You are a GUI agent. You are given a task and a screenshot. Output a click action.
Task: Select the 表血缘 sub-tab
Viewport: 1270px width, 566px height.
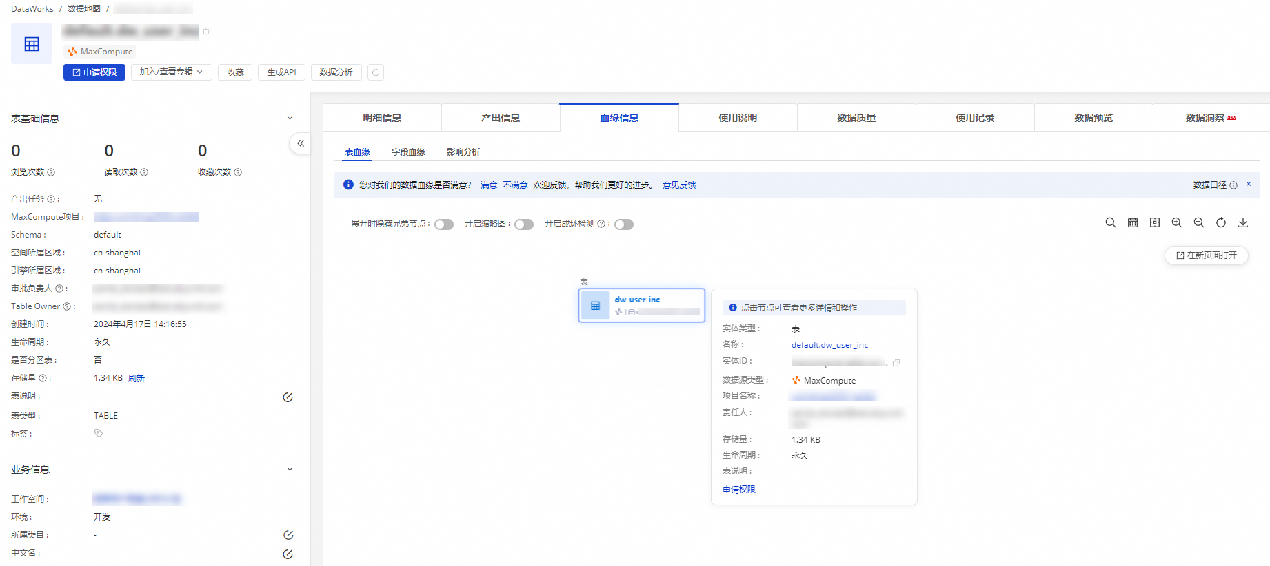click(357, 152)
